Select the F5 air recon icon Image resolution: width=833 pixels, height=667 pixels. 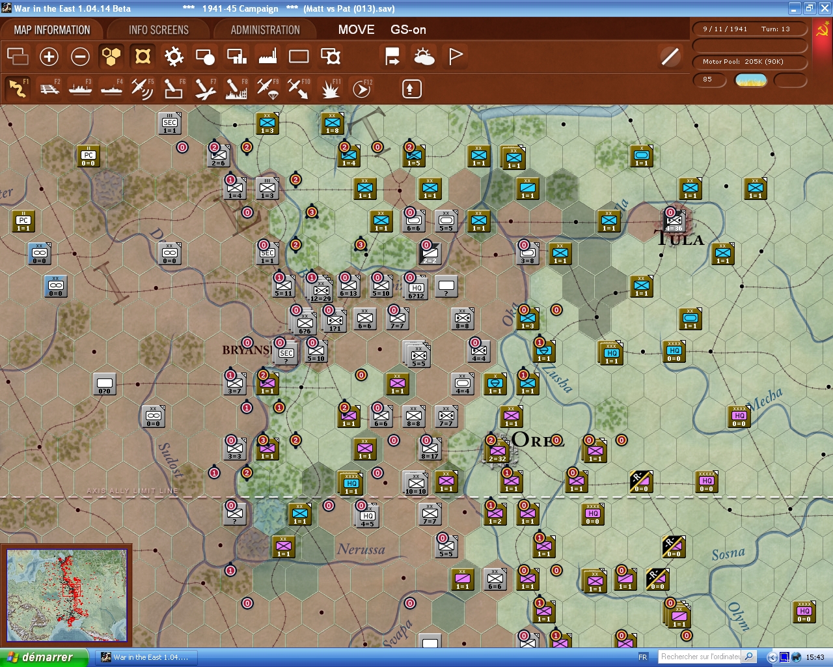click(x=143, y=88)
